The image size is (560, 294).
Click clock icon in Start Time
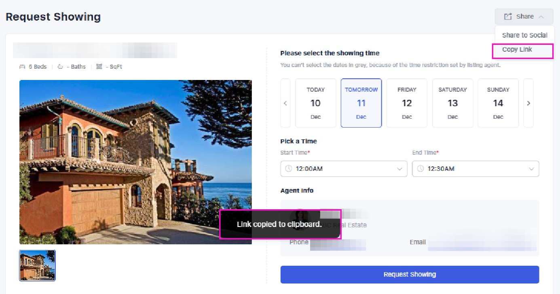(288, 169)
